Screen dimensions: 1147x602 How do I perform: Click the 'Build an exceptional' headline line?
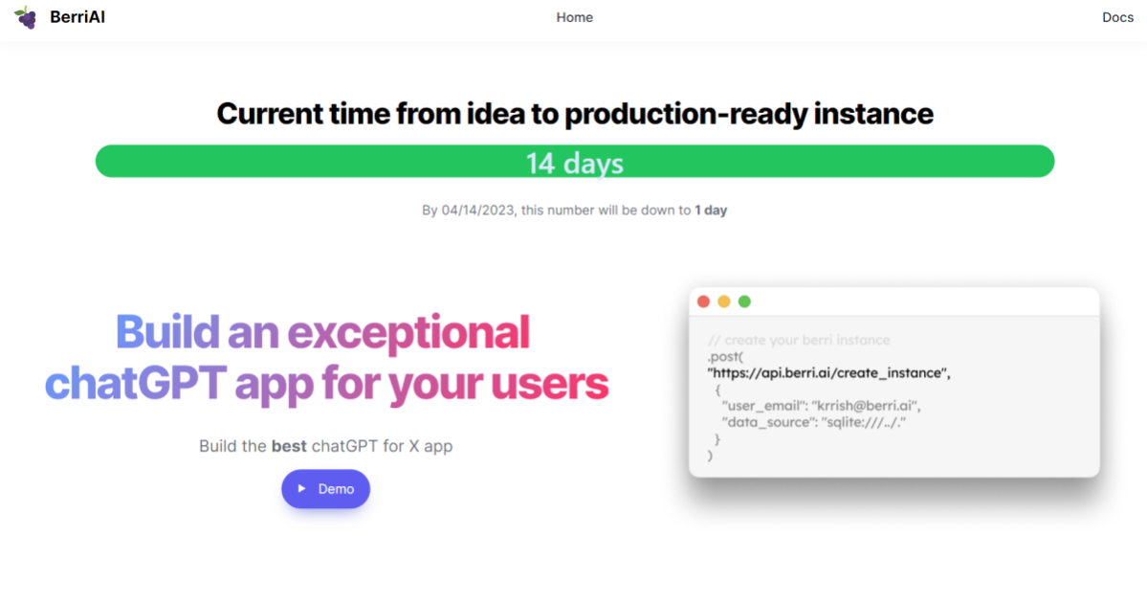point(322,332)
